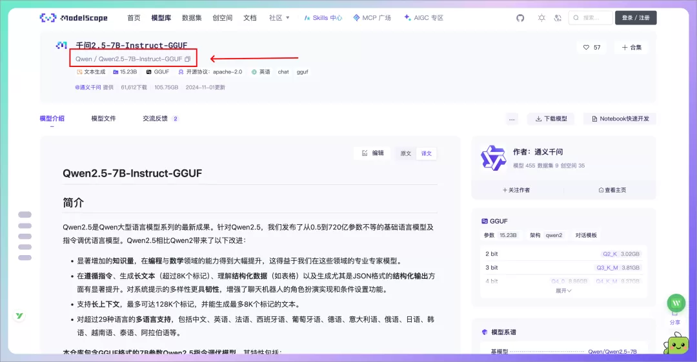Open 数据集 in the top navigation
This screenshot has height=362, width=697.
click(x=192, y=18)
